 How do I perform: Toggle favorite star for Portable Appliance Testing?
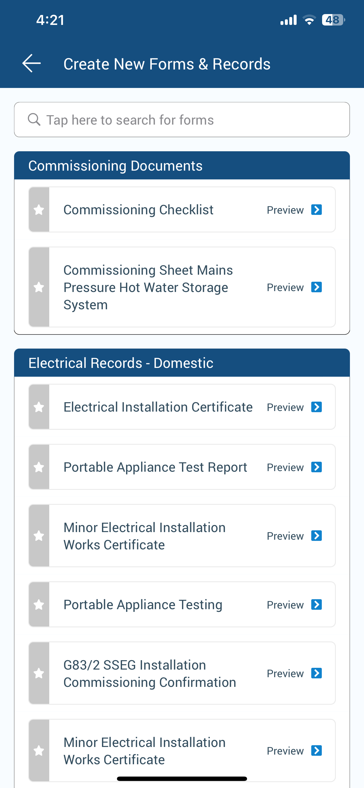39,604
